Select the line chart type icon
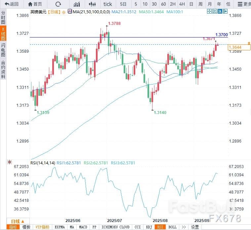Viewport: 251px width, 230px height. click(77, 4)
